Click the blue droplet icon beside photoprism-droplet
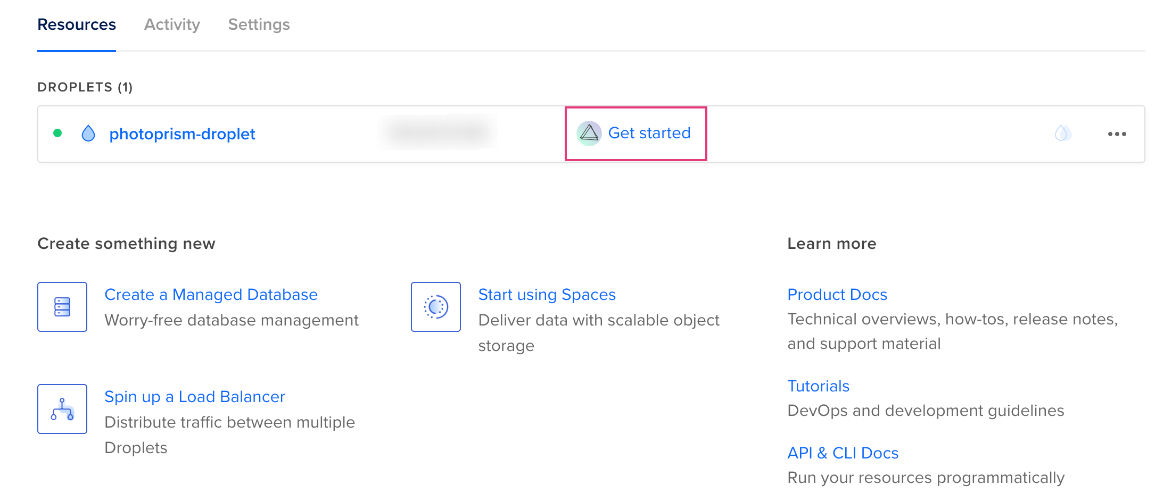This screenshot has width=1172, height=501. point(88,133)
